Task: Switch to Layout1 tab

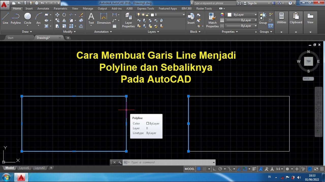Action: point(24,168)
